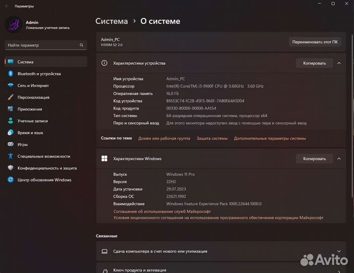Open Ключ продукта и активация
The height and width of the screenshot is (273, 354).
click(221, 268)
